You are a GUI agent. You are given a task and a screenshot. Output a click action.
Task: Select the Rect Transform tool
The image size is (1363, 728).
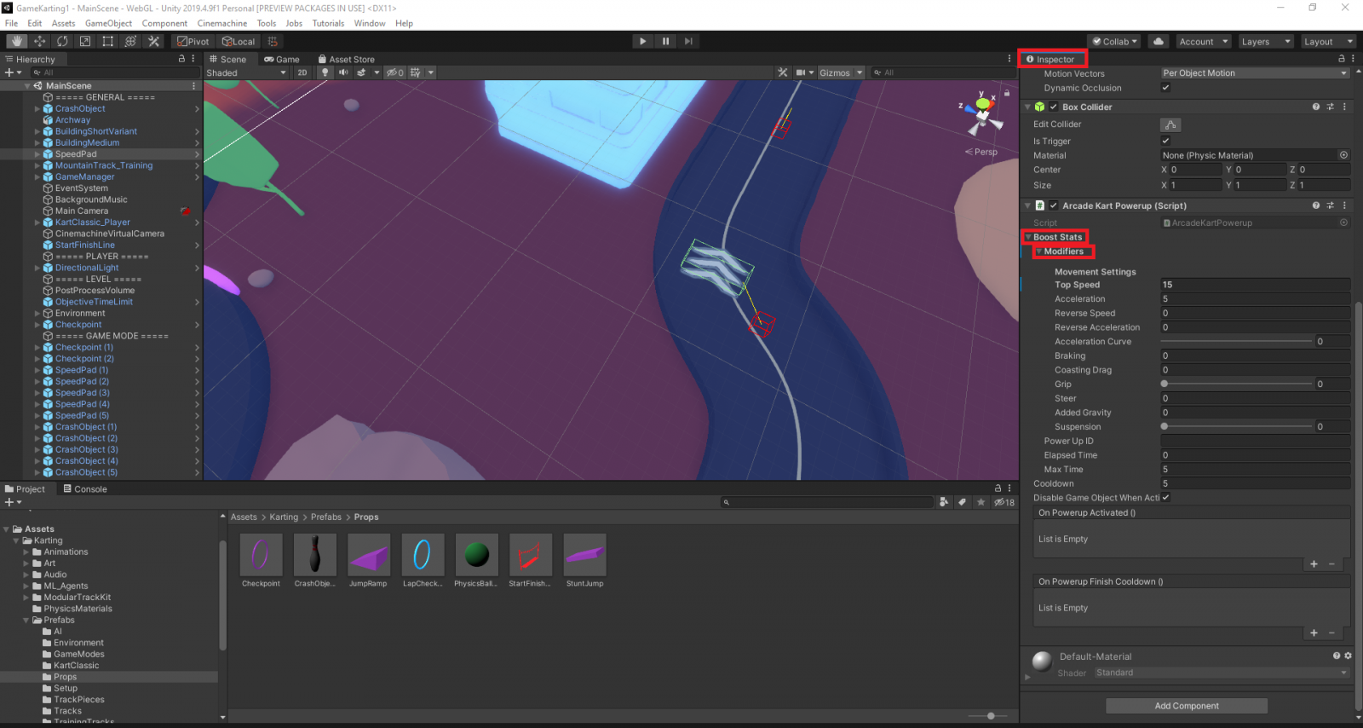pos(108,41)
